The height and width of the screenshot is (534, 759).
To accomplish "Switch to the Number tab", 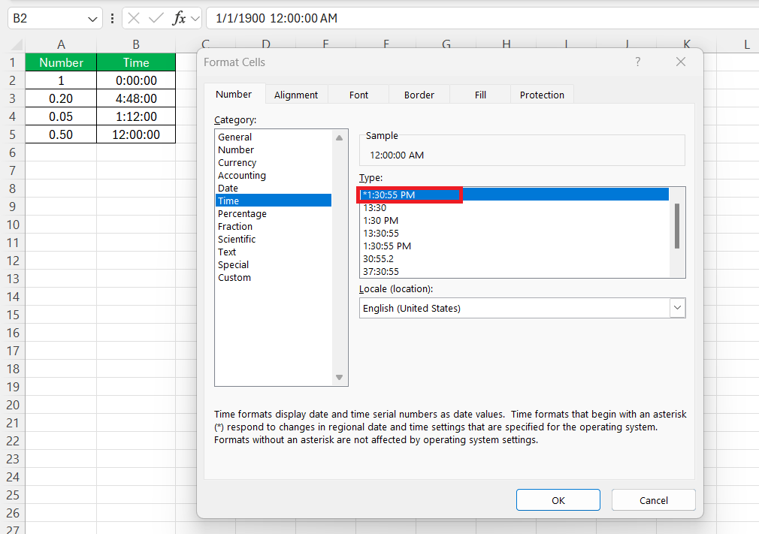I will pos(234,95).
